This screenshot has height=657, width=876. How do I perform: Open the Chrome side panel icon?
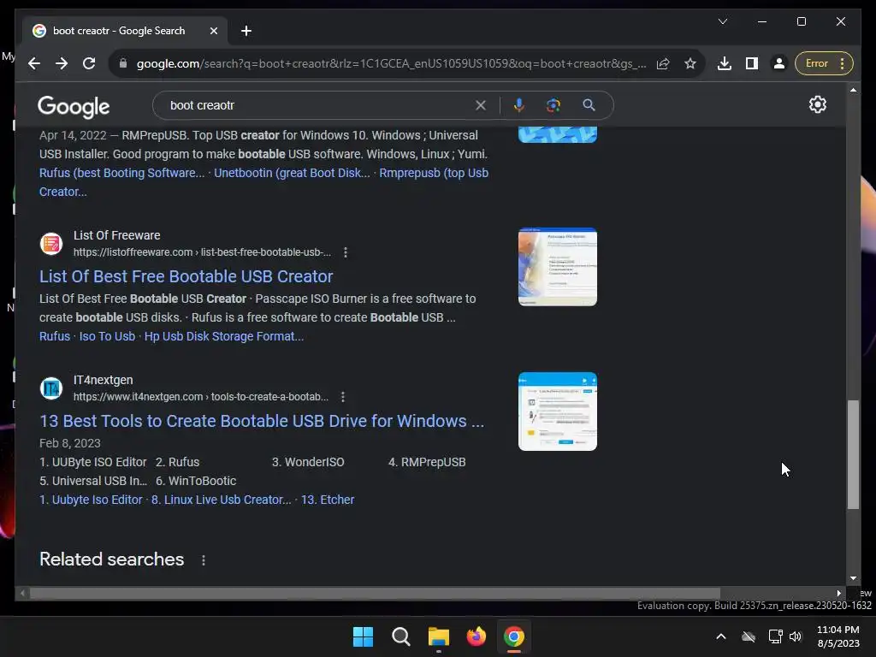pos(752,63)
